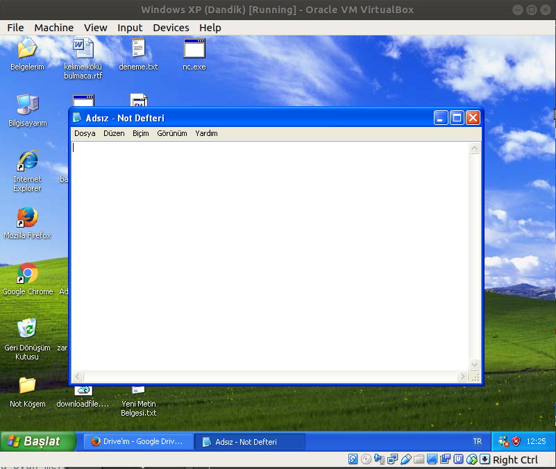
Task: Select the Not Köşem folder icon
Action: coord(27,385)
